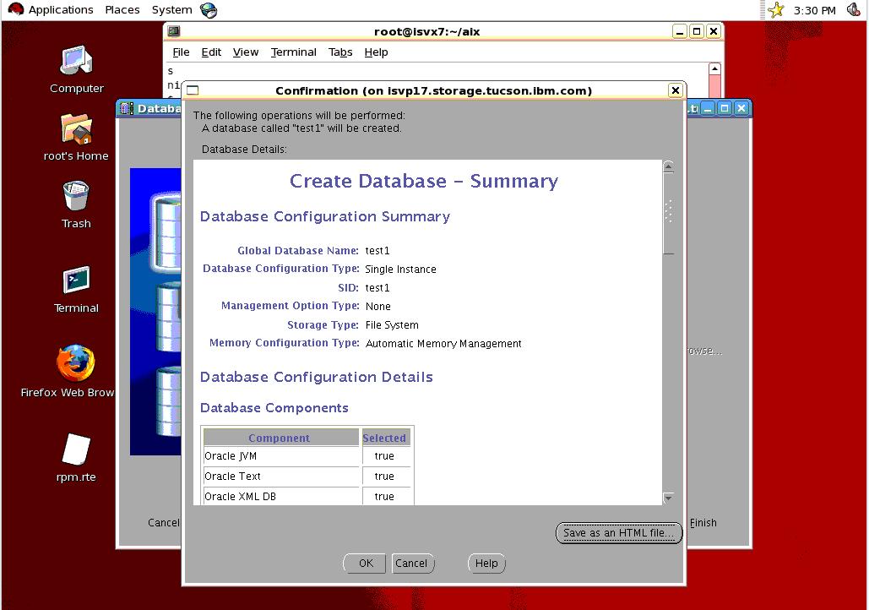Click the Database assistant window title icon
This screenshot has height=610, width=869.
click(x=127, y=108)
